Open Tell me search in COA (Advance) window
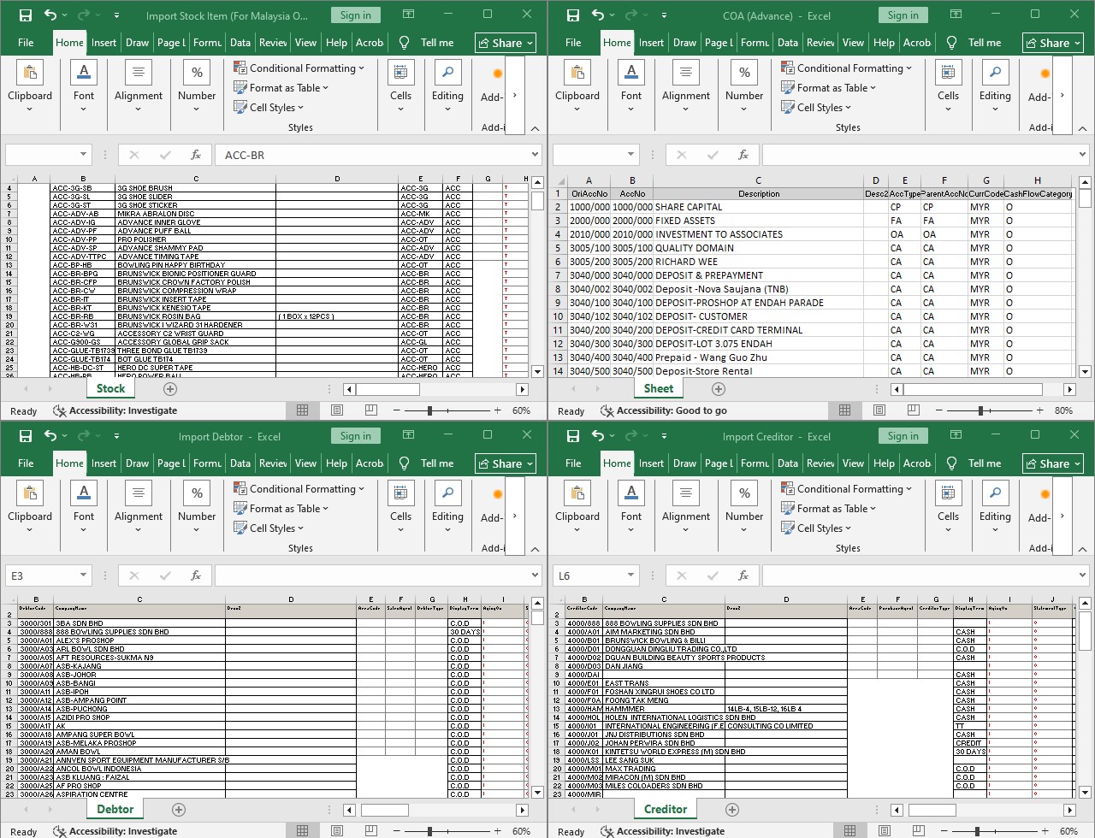The width and height of the screenshot is (1095, 838). coord(975,43)
